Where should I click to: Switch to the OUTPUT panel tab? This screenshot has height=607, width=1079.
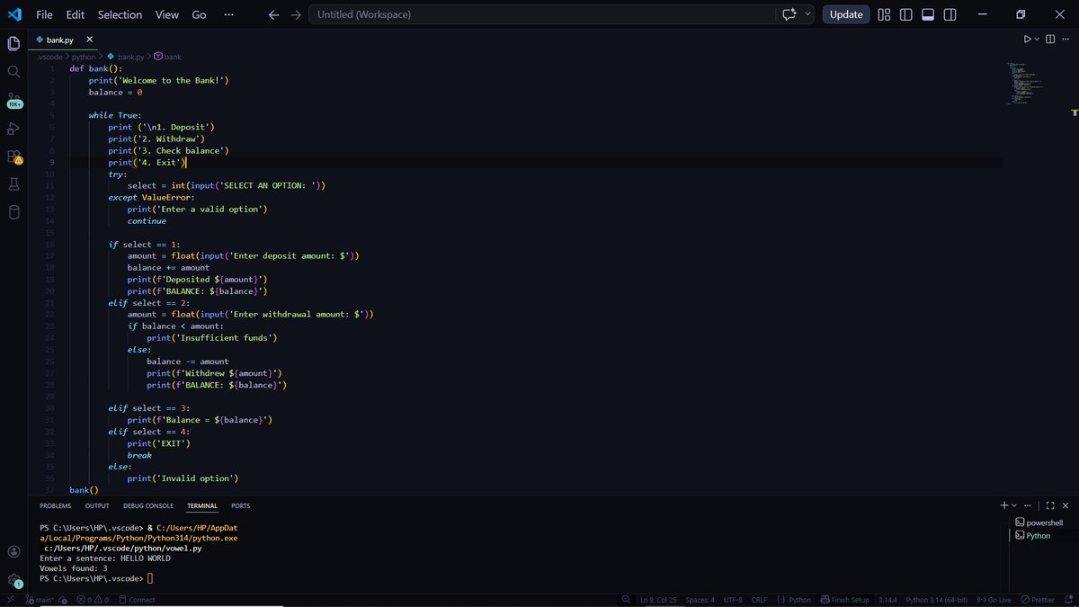click(97, 506)
